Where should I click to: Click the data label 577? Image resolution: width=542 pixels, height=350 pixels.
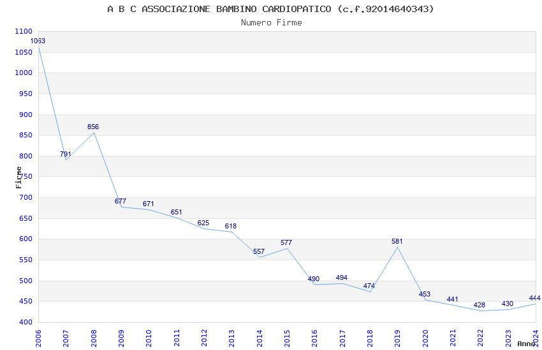pos(286,242)
